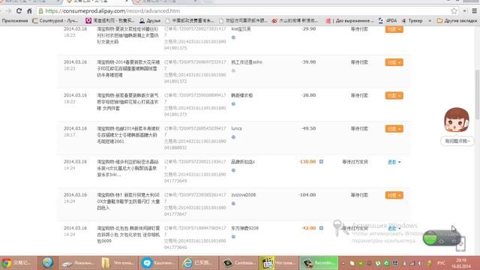Viewport: 480px width, 270px height.
Task: Focus the consumeprod.alipay.com address bar
Action: pyautogui.click(x=245, y=11)
